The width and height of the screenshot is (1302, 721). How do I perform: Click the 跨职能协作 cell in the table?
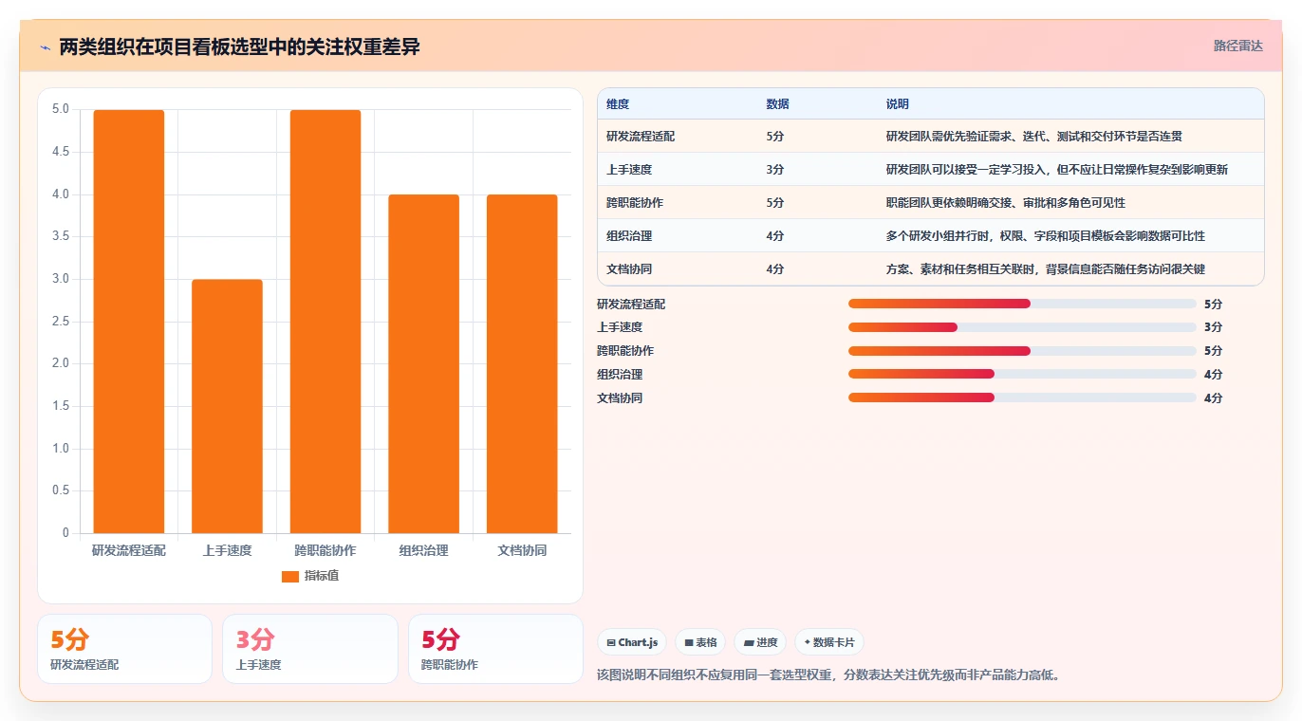635,203
